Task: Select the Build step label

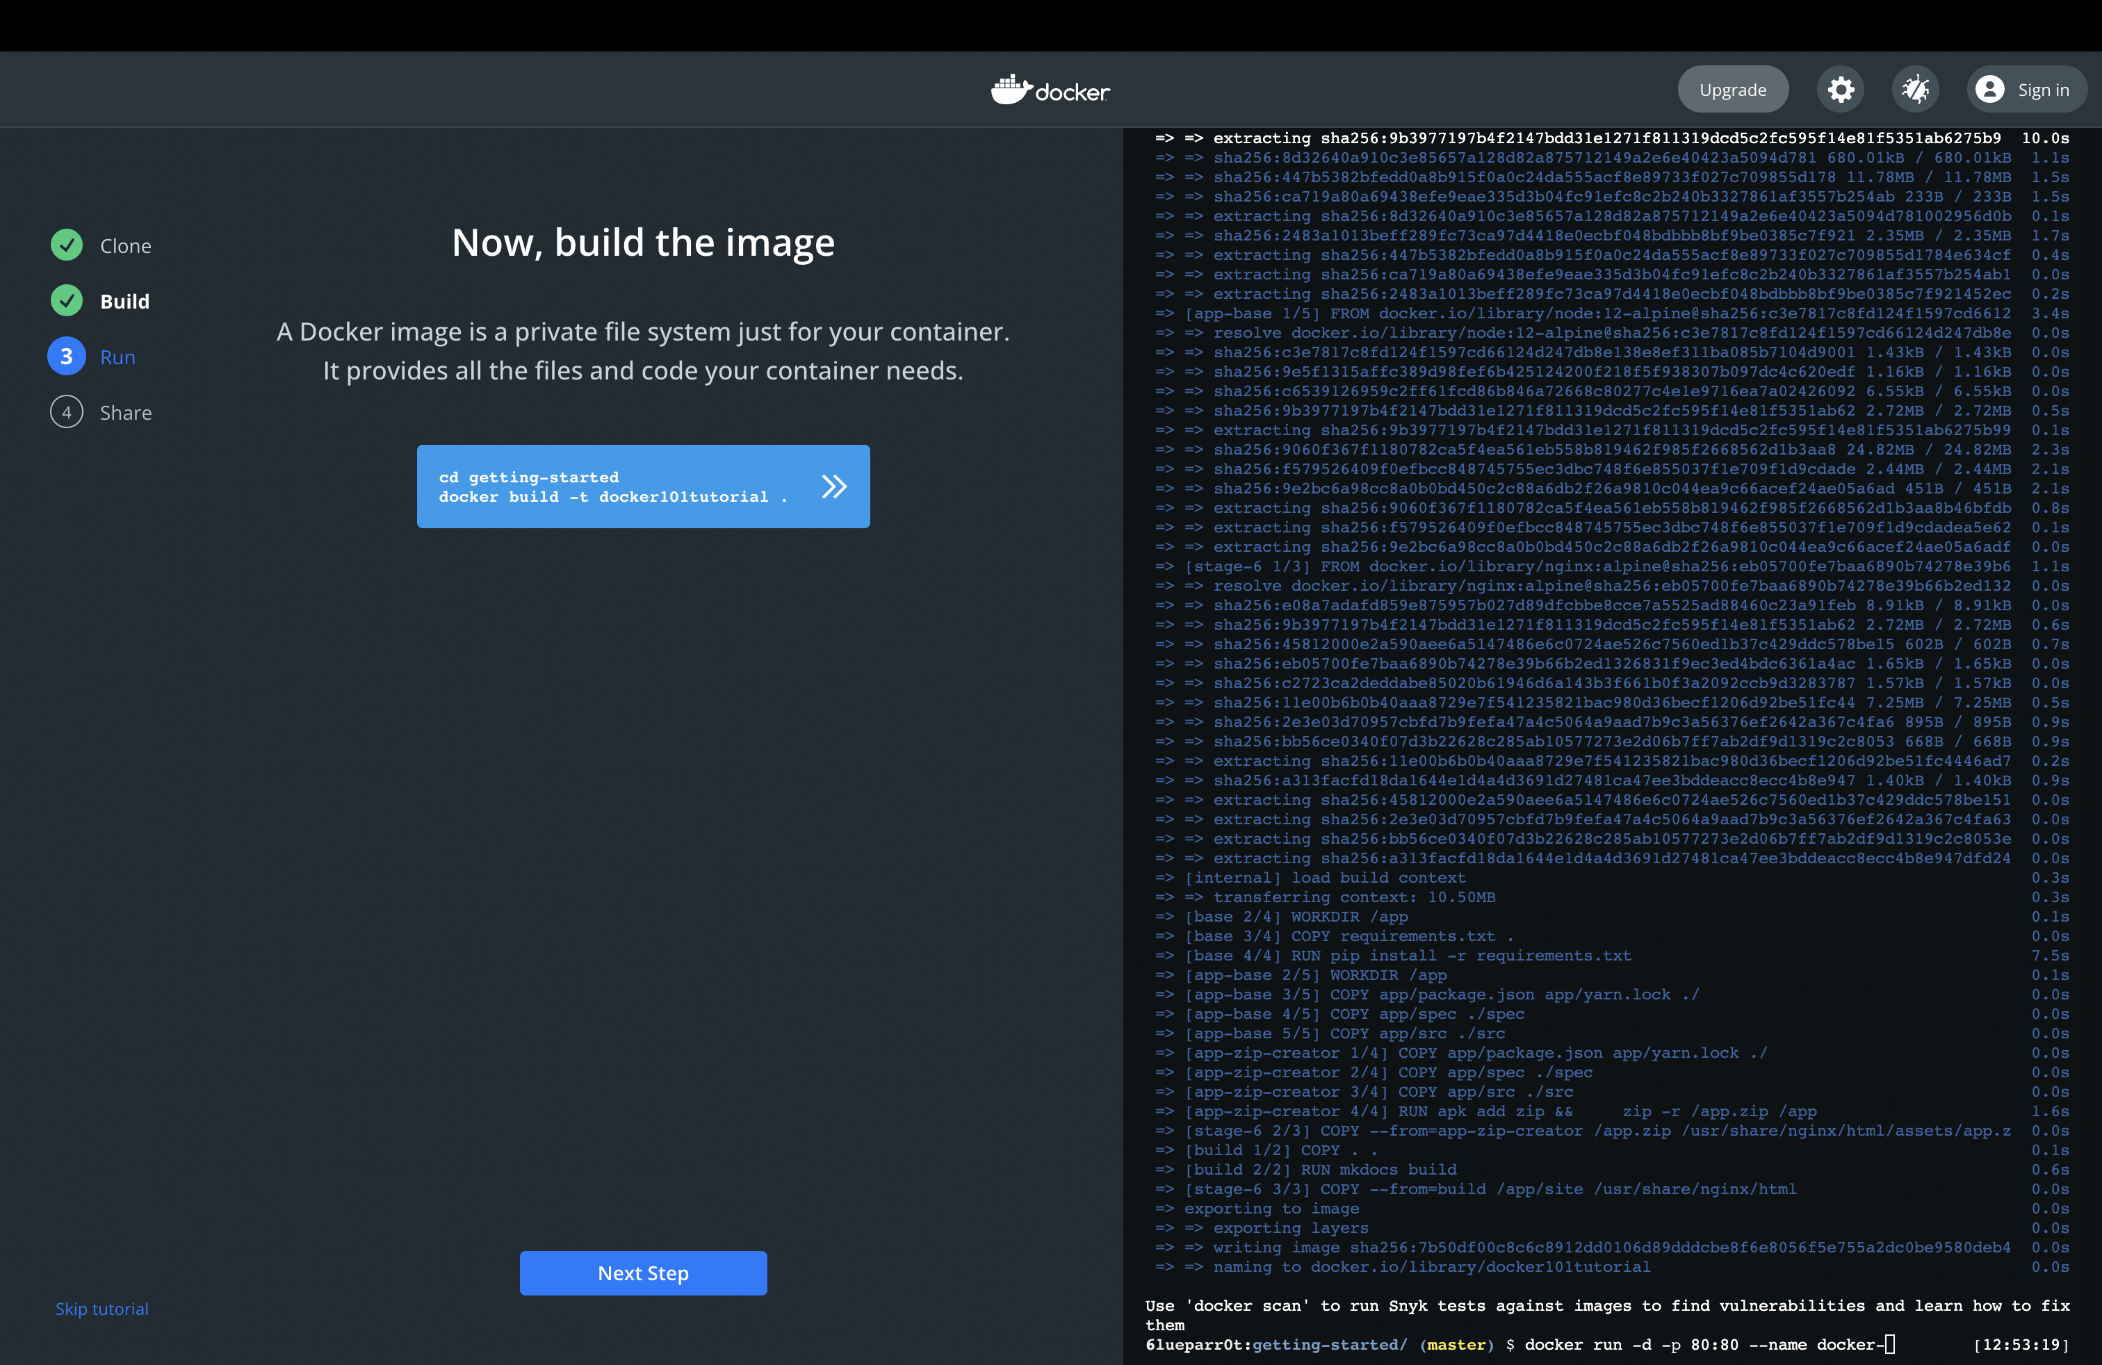Action: point(124,302)
